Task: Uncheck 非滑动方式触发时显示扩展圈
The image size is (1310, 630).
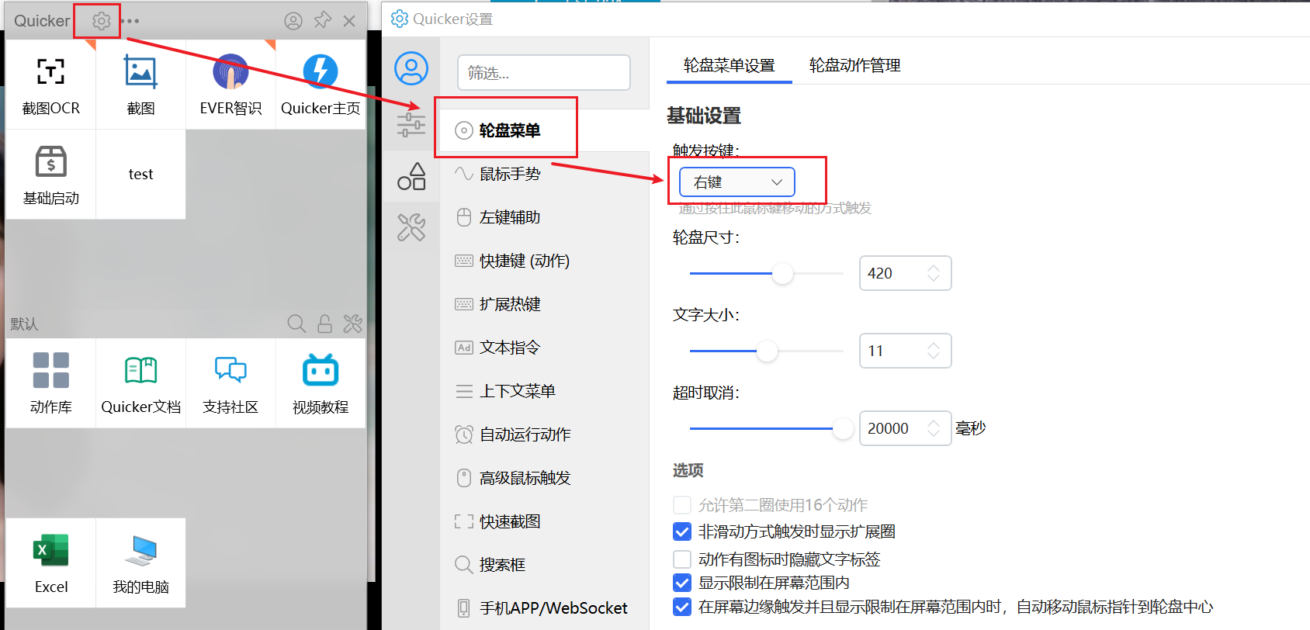Action: tap(682, 531)
